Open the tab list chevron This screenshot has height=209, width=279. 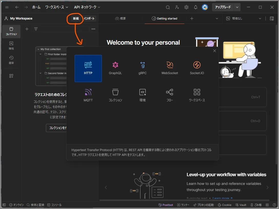[x=217, y=18]
